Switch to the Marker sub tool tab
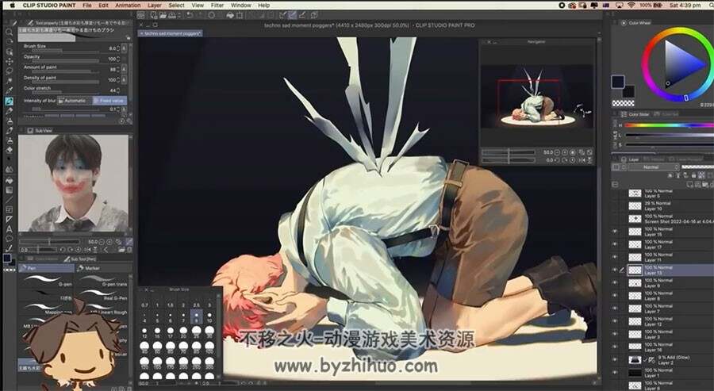 (103, 268)
